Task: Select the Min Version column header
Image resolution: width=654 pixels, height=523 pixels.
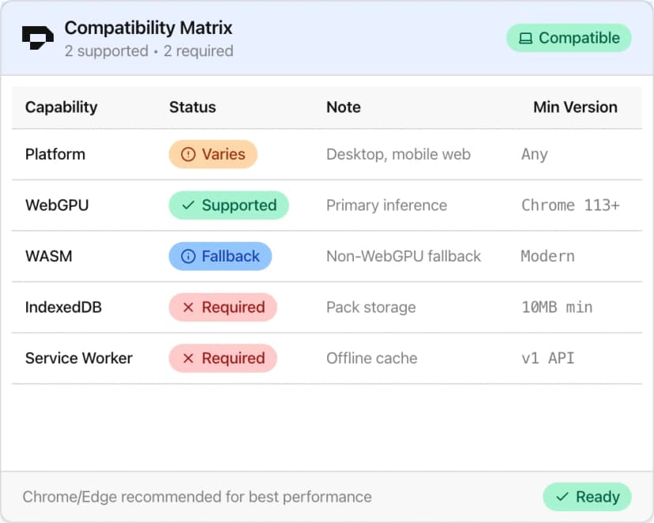Action: pos(576,107)
